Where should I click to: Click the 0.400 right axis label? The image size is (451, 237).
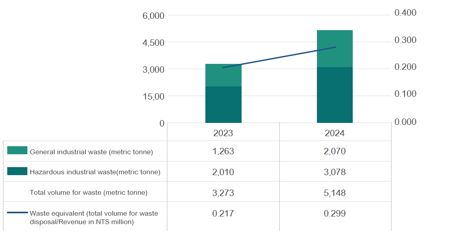click(x=405, y=13)
